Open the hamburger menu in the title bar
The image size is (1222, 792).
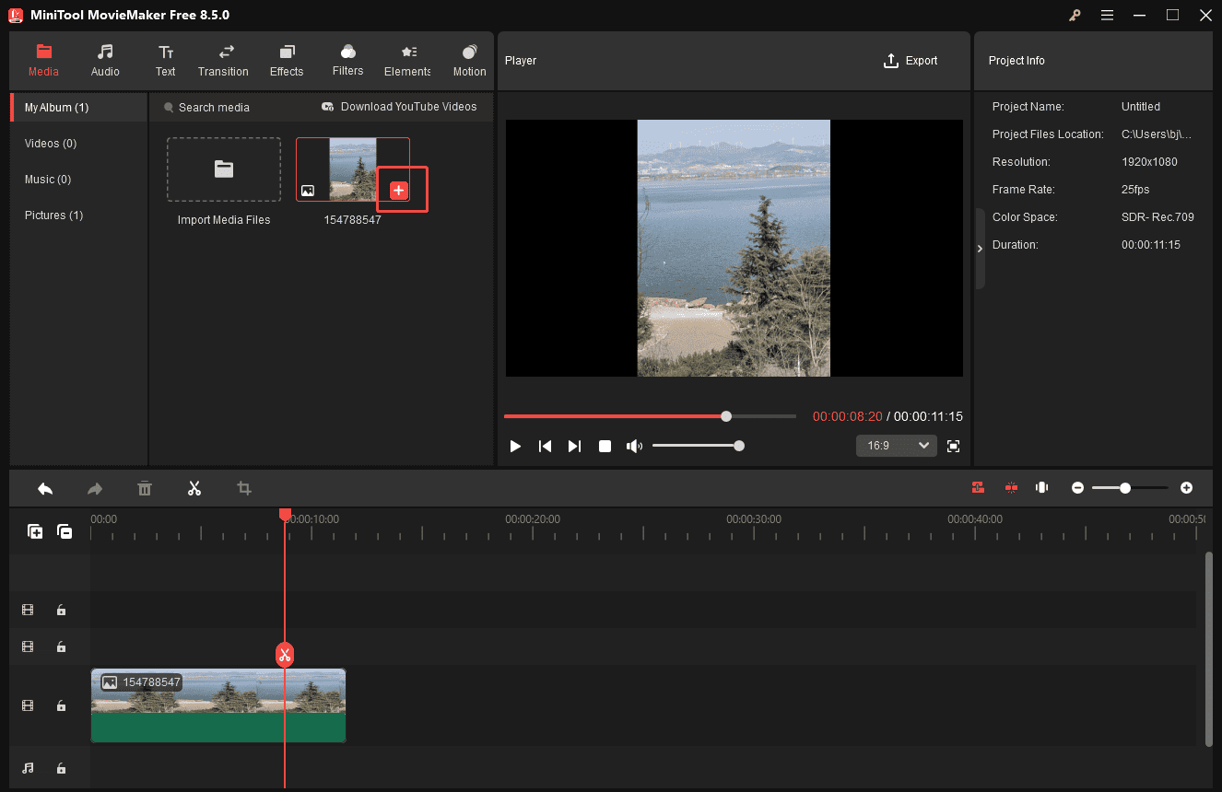click(1107, 15)
